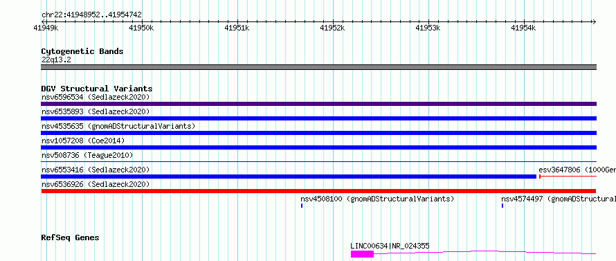Image resolution: width=616 pixels, height=261 pixels.
Task: Select the small nsv4574497 variant marker
Action: pos(502,206)
